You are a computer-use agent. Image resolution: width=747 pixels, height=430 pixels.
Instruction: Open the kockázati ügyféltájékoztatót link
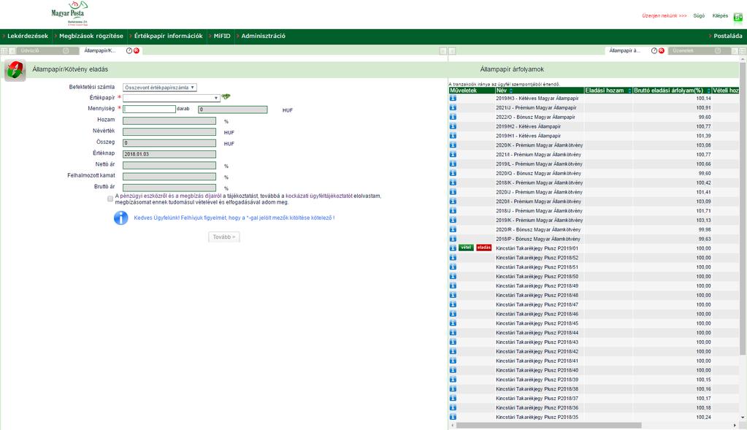318,196
